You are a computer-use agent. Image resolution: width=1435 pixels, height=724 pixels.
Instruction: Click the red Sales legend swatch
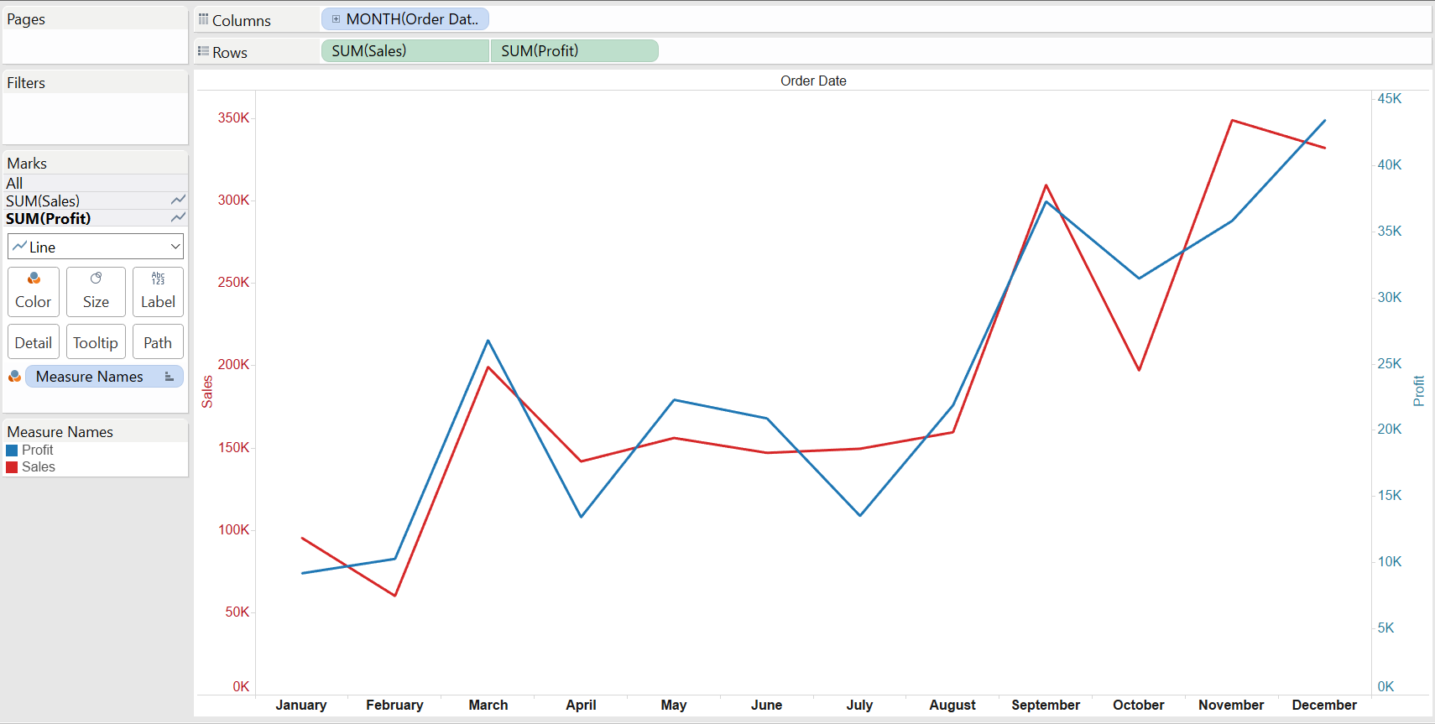(x=12, y=467)
